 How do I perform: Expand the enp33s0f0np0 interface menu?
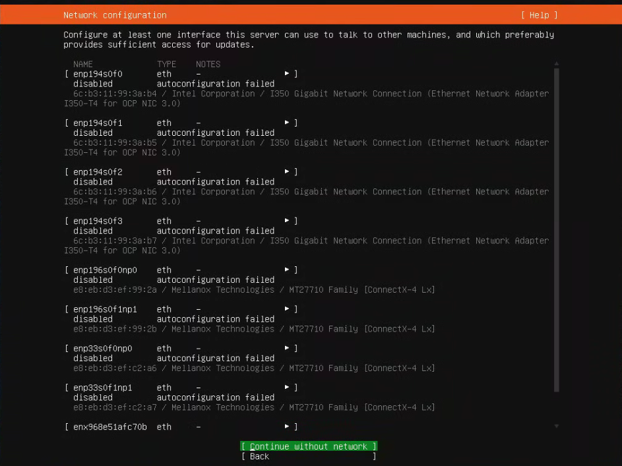[x=286, y=348]
